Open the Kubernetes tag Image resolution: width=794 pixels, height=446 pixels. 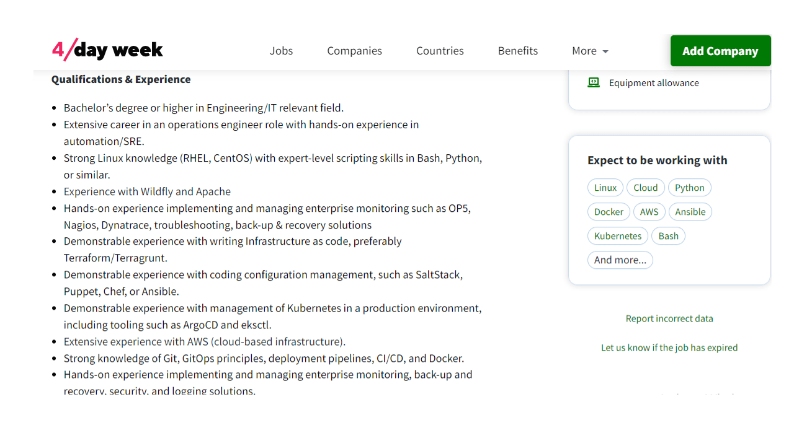coord(618,236)
